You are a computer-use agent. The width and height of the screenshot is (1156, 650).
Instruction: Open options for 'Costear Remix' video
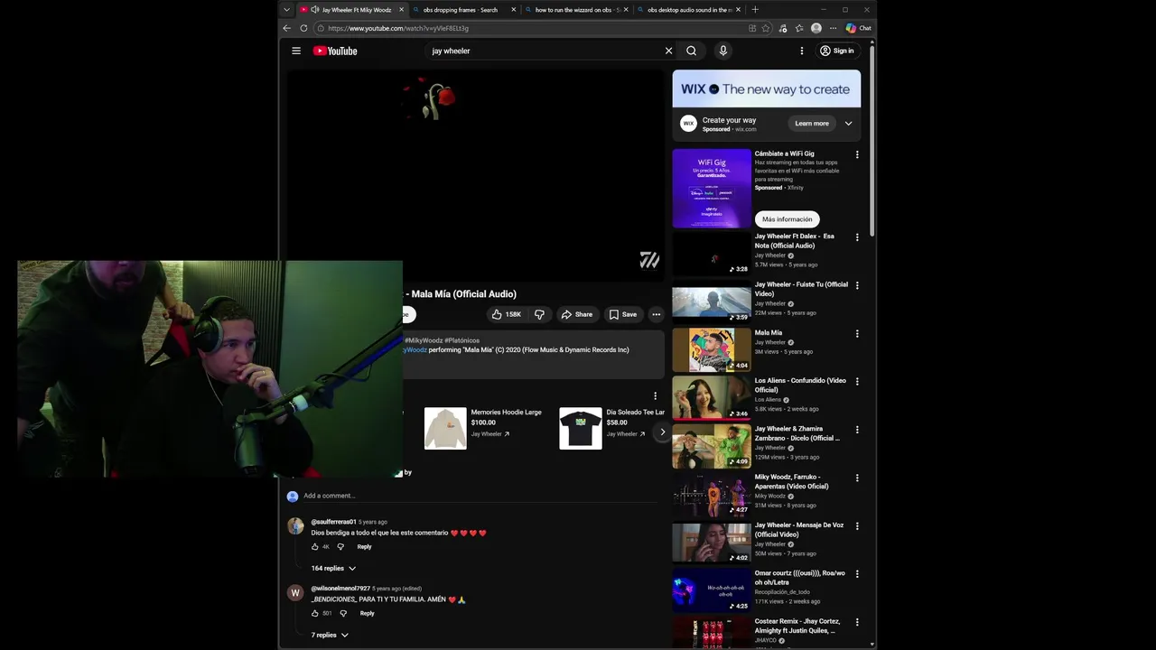pyautogui.click(x=857, y=622)
